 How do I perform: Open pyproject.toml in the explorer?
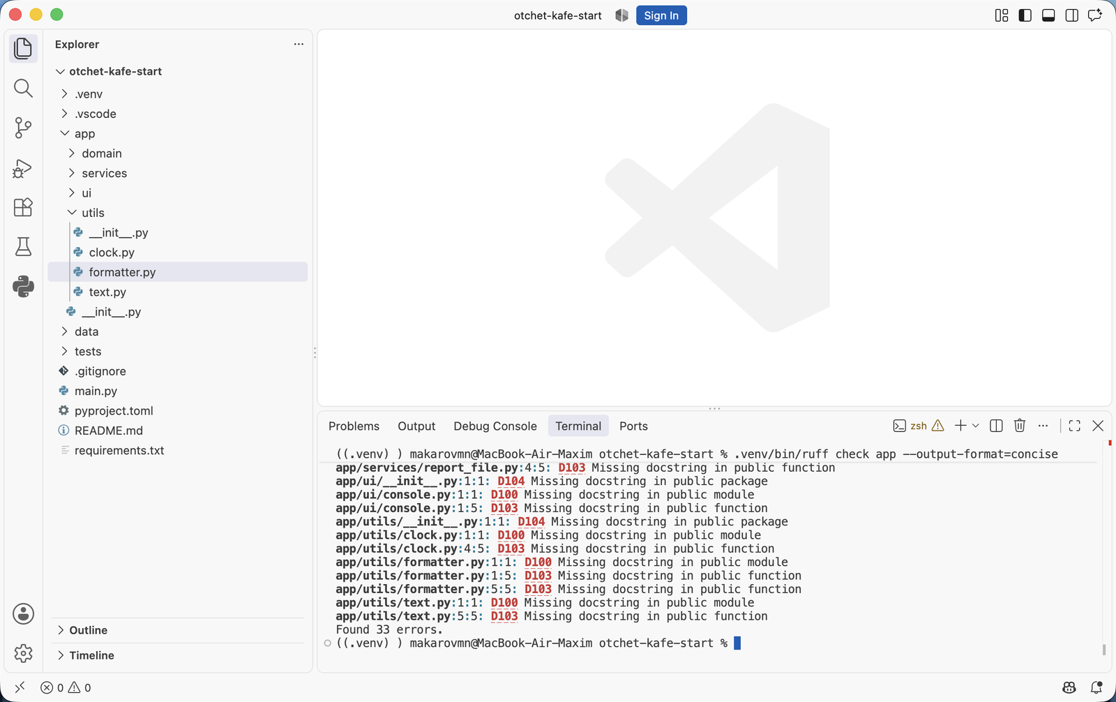point(178,411)
